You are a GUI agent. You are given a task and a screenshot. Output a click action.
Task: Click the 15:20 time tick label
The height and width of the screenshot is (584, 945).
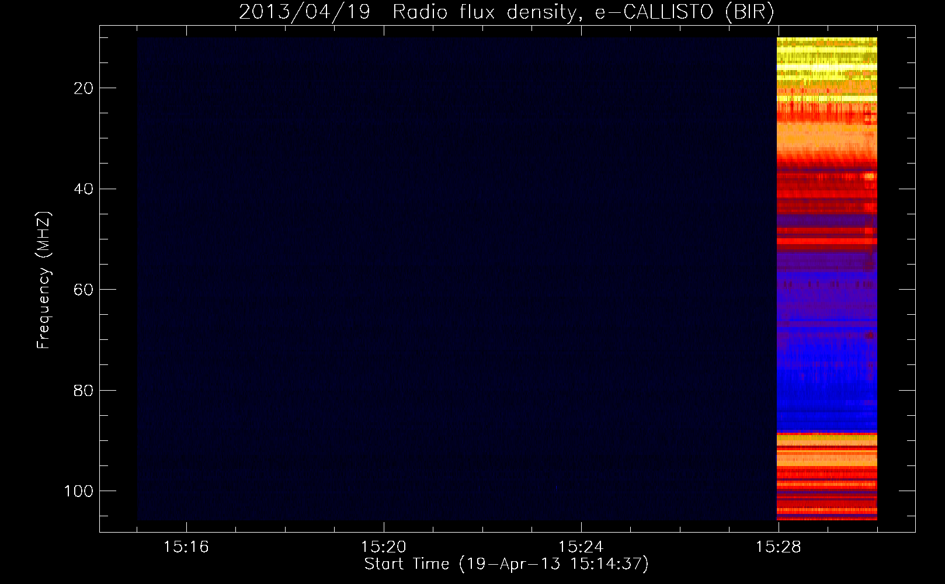[x=384, y=547]
